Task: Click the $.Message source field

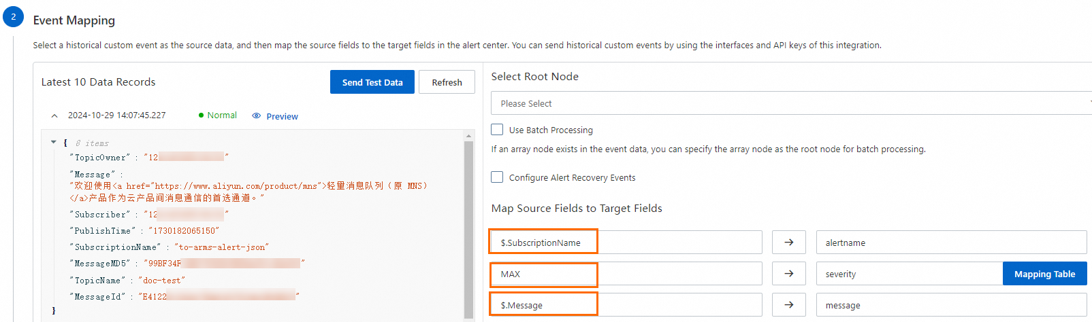Action: (x=626, y=305)
